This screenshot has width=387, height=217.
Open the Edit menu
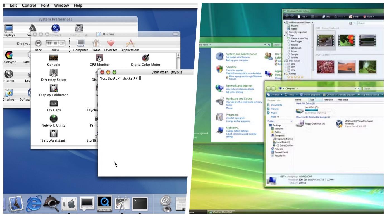tap(13, 5)
